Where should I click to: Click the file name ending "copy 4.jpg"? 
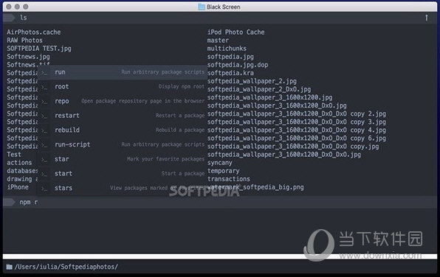[x=297, y=130]
